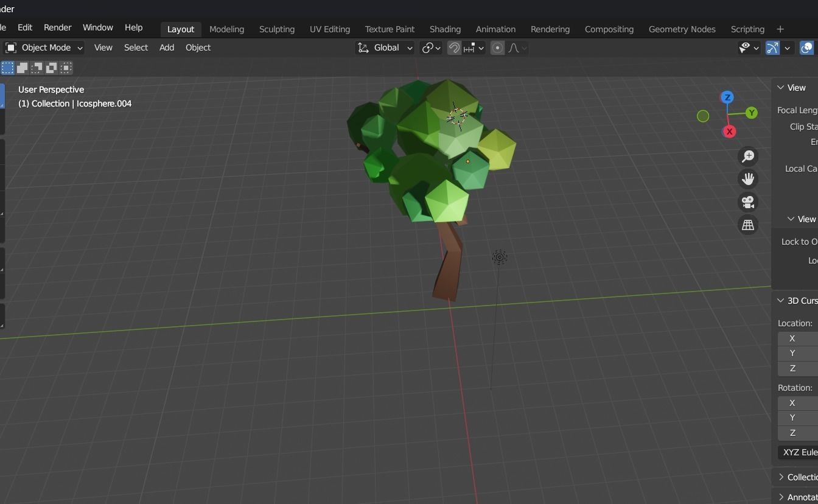818x504 pixels.
Task: Switch to the Layout workspace tab
Action: pyautogui.click(x=180, y=29)
